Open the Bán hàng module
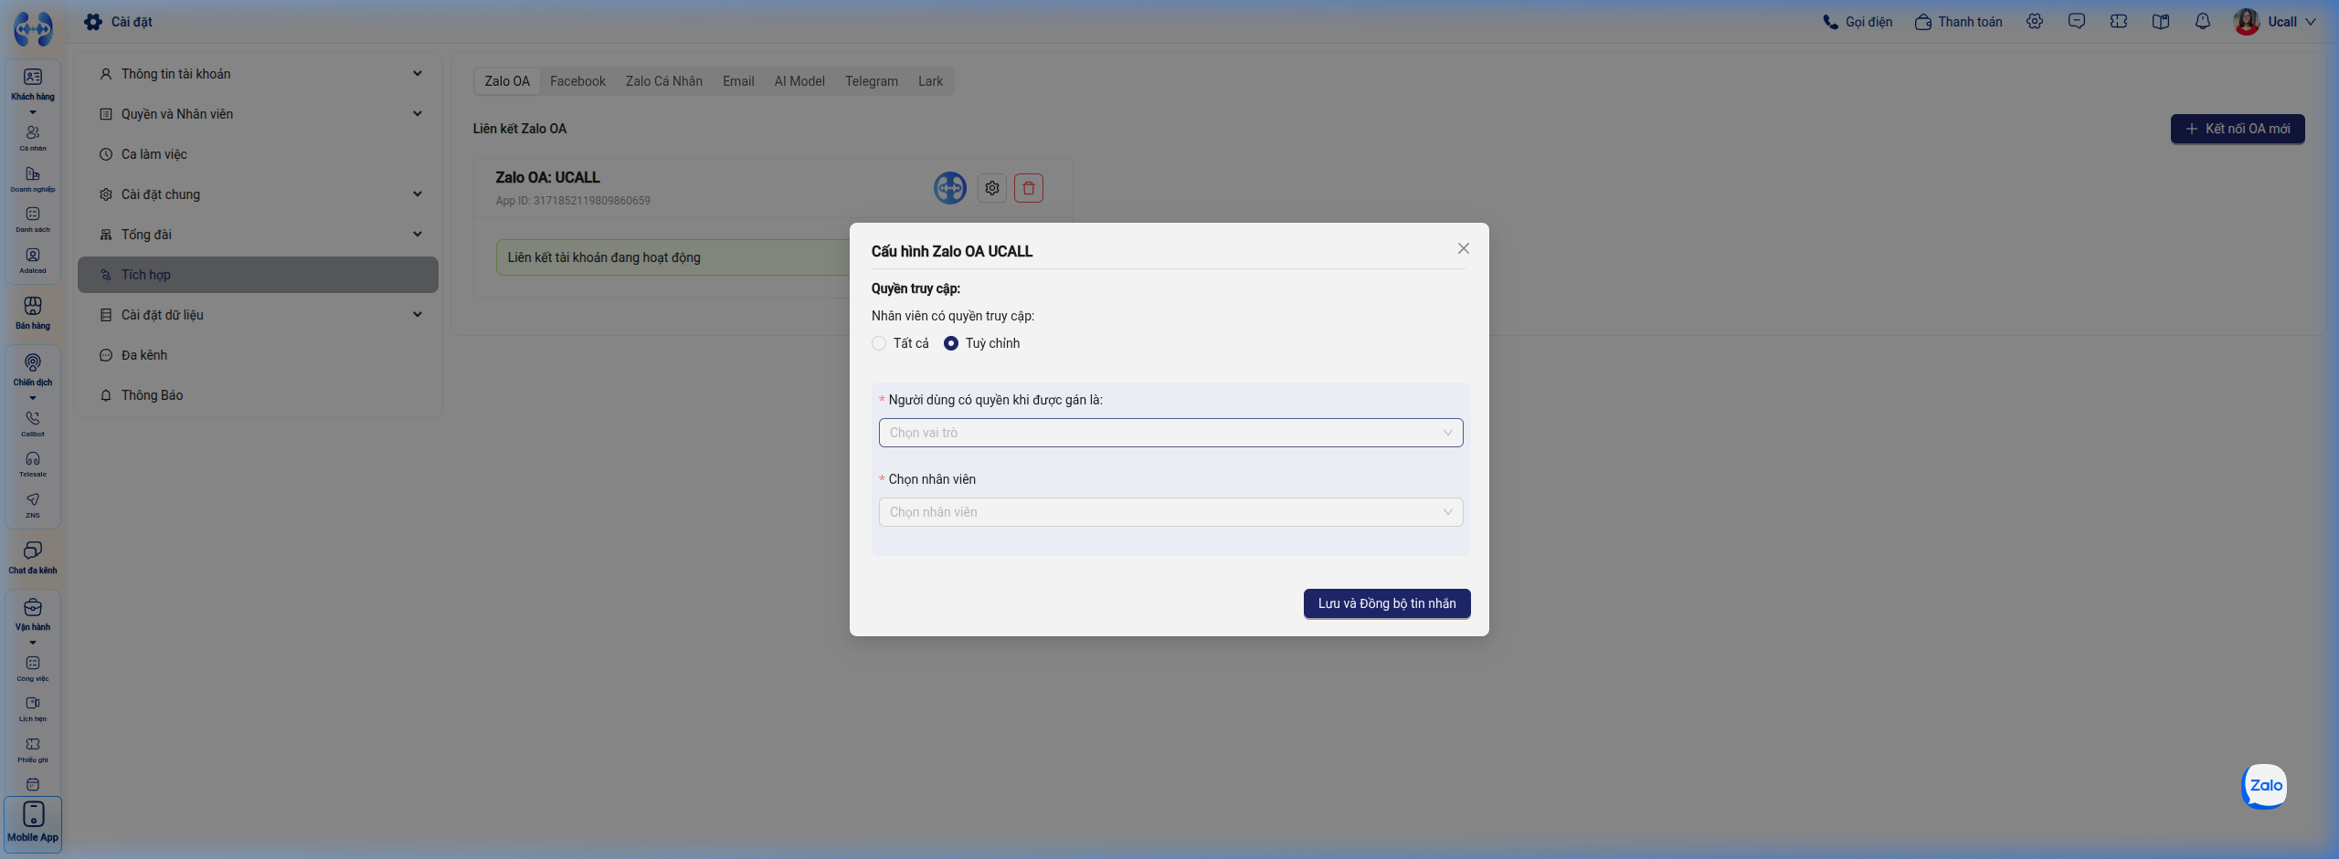The image size is (2339, 859). click(x=33, y=313)
